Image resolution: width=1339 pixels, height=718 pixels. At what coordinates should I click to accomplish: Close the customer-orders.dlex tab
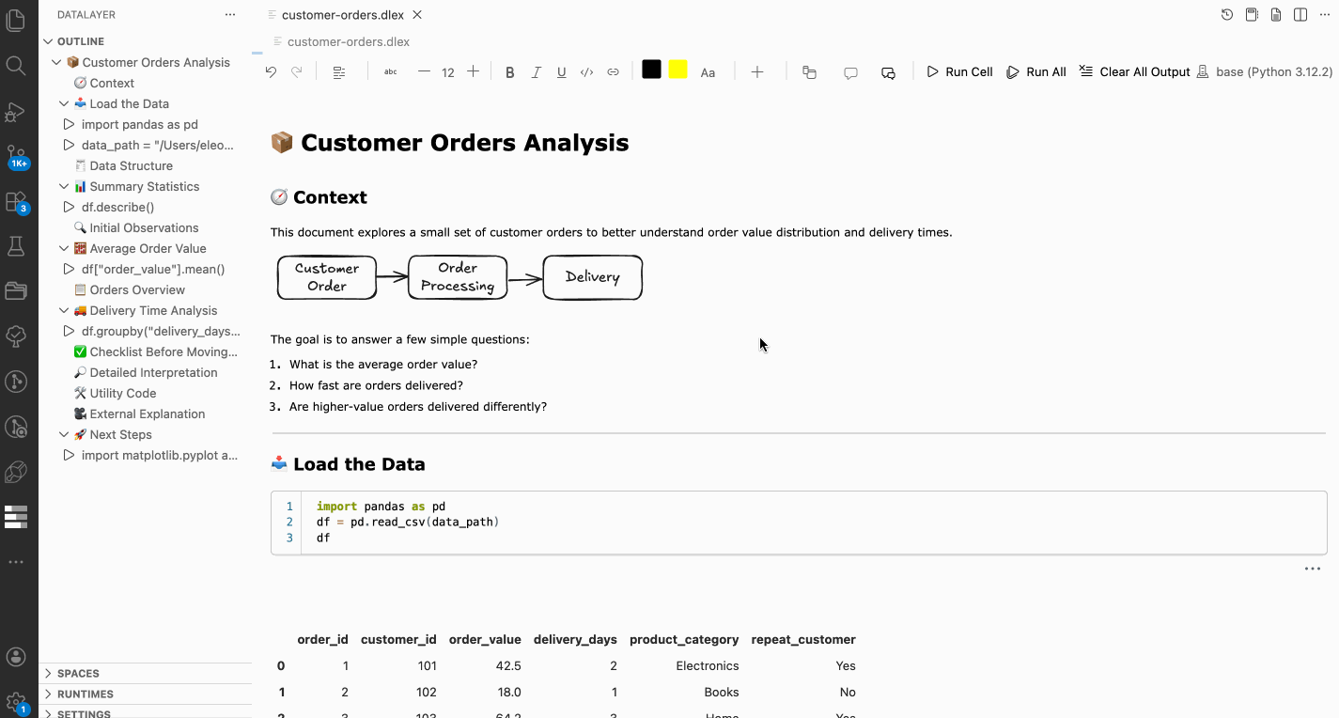pos(417,15)
